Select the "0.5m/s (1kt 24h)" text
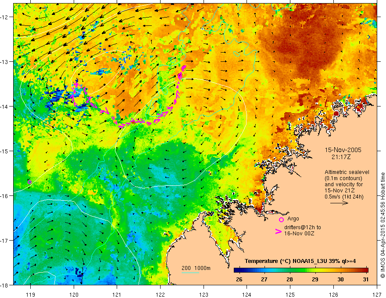 (x=344, y=197)
